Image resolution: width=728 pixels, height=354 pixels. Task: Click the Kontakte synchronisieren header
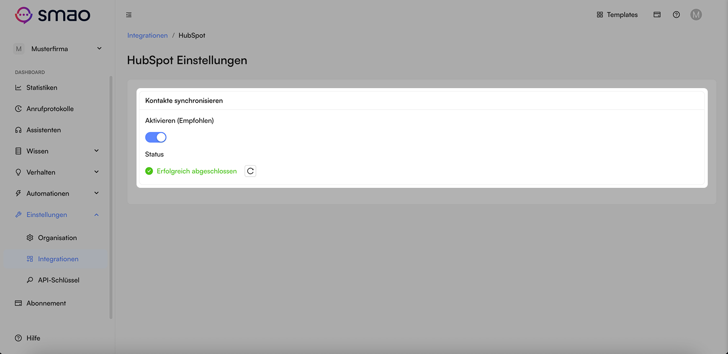(x=184, y=101)
